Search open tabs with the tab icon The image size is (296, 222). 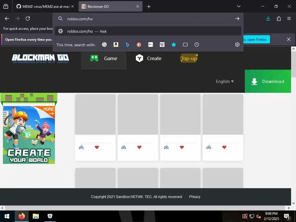coord(185,45)
